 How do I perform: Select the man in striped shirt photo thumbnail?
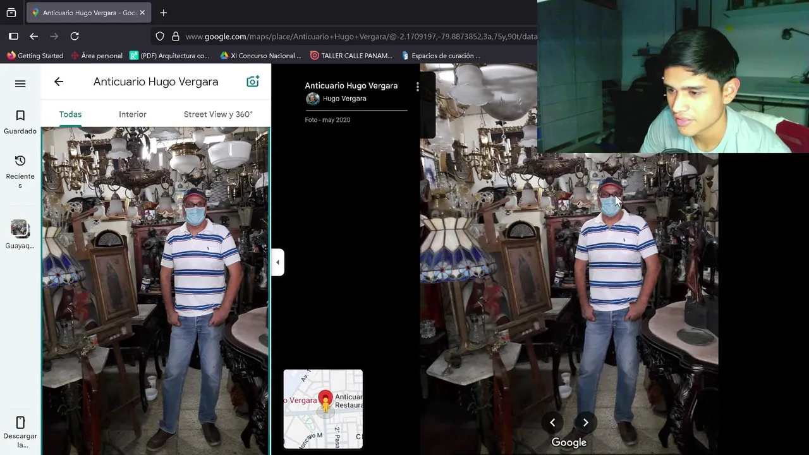(155, 291)
